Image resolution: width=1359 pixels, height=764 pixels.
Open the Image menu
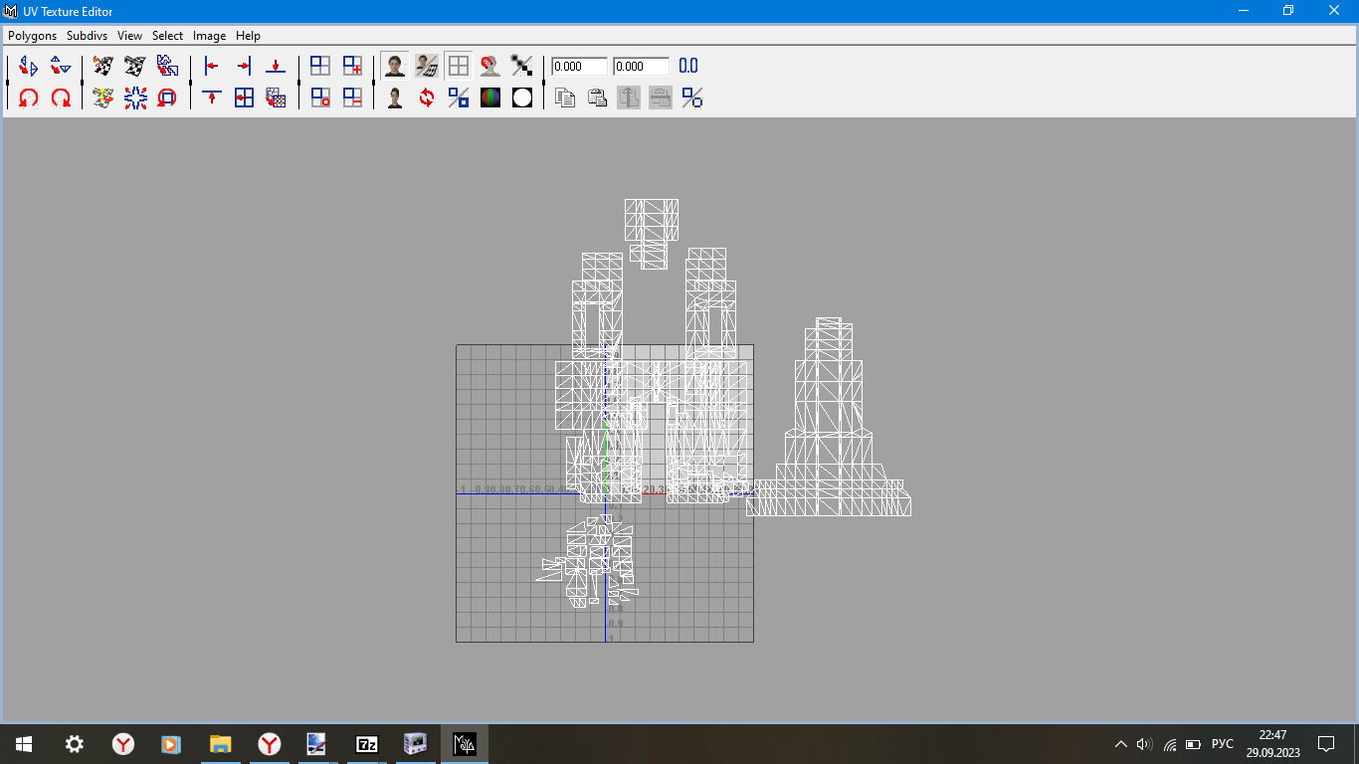click(209, 36)
